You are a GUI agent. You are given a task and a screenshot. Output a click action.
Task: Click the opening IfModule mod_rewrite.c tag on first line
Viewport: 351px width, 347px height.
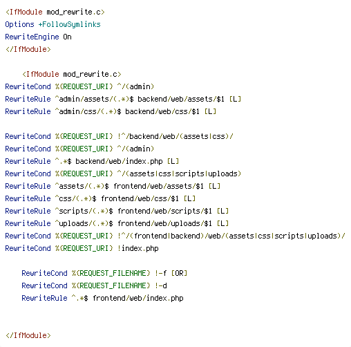point(55,12)
